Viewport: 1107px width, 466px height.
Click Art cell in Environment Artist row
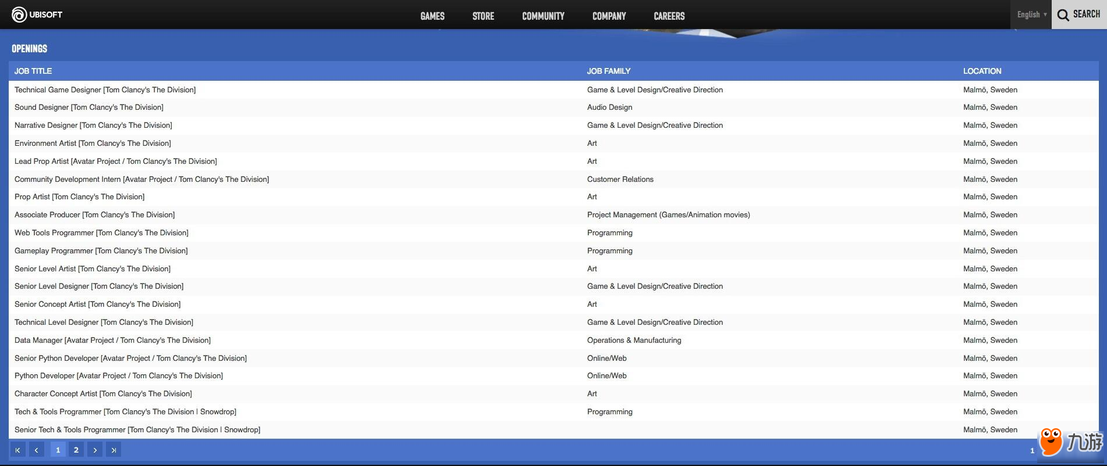click(x=592, y=143)
